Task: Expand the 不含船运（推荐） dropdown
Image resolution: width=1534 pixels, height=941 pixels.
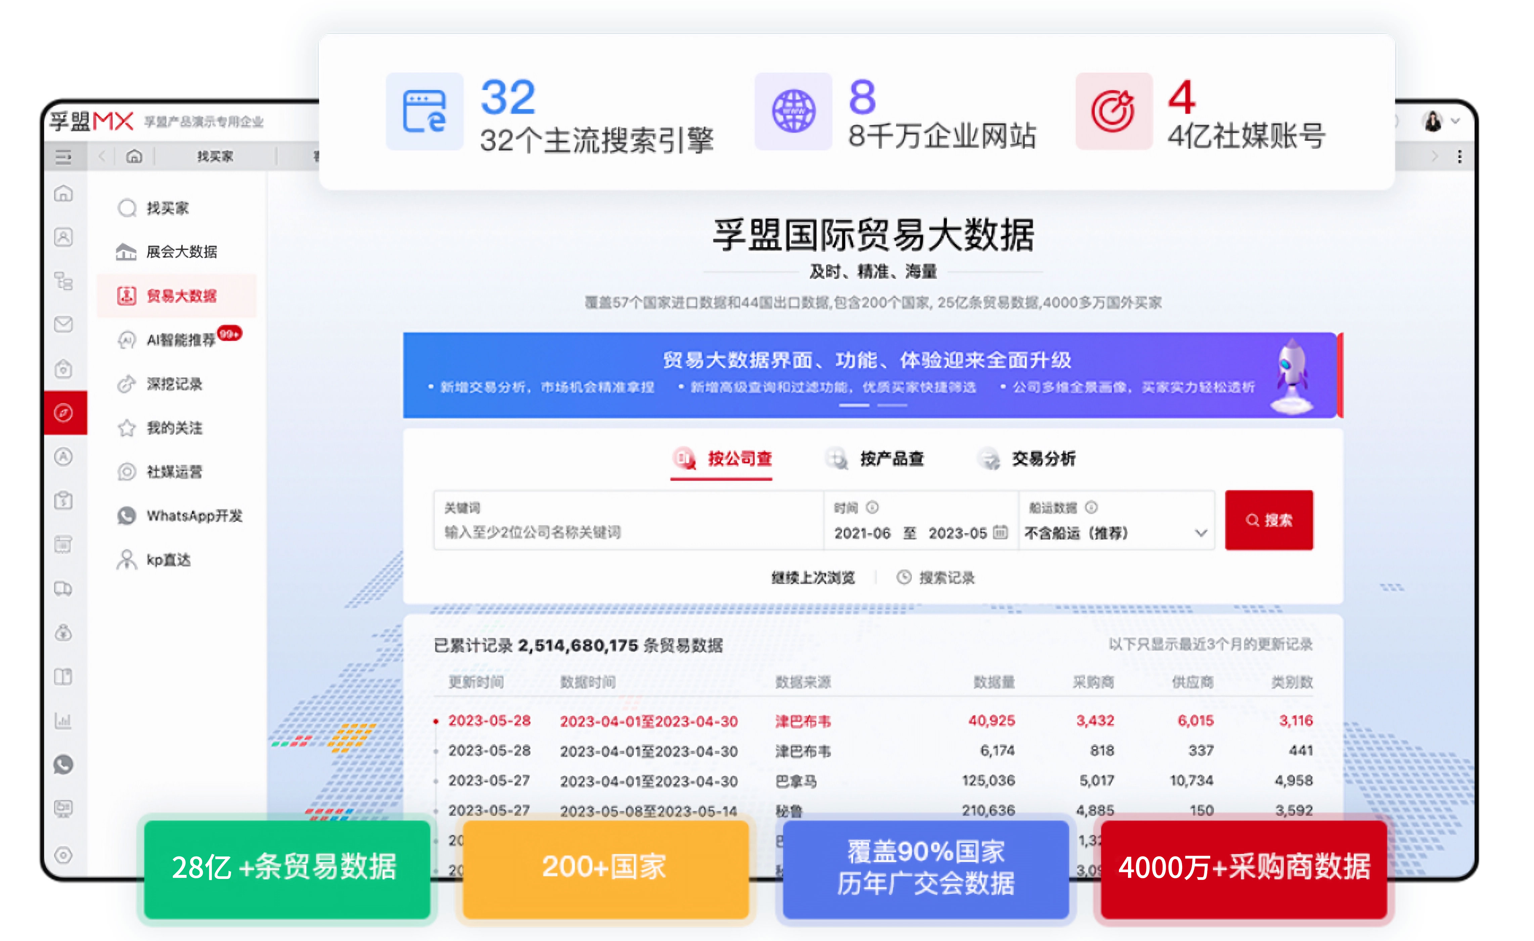Action: click(1201, 533)
